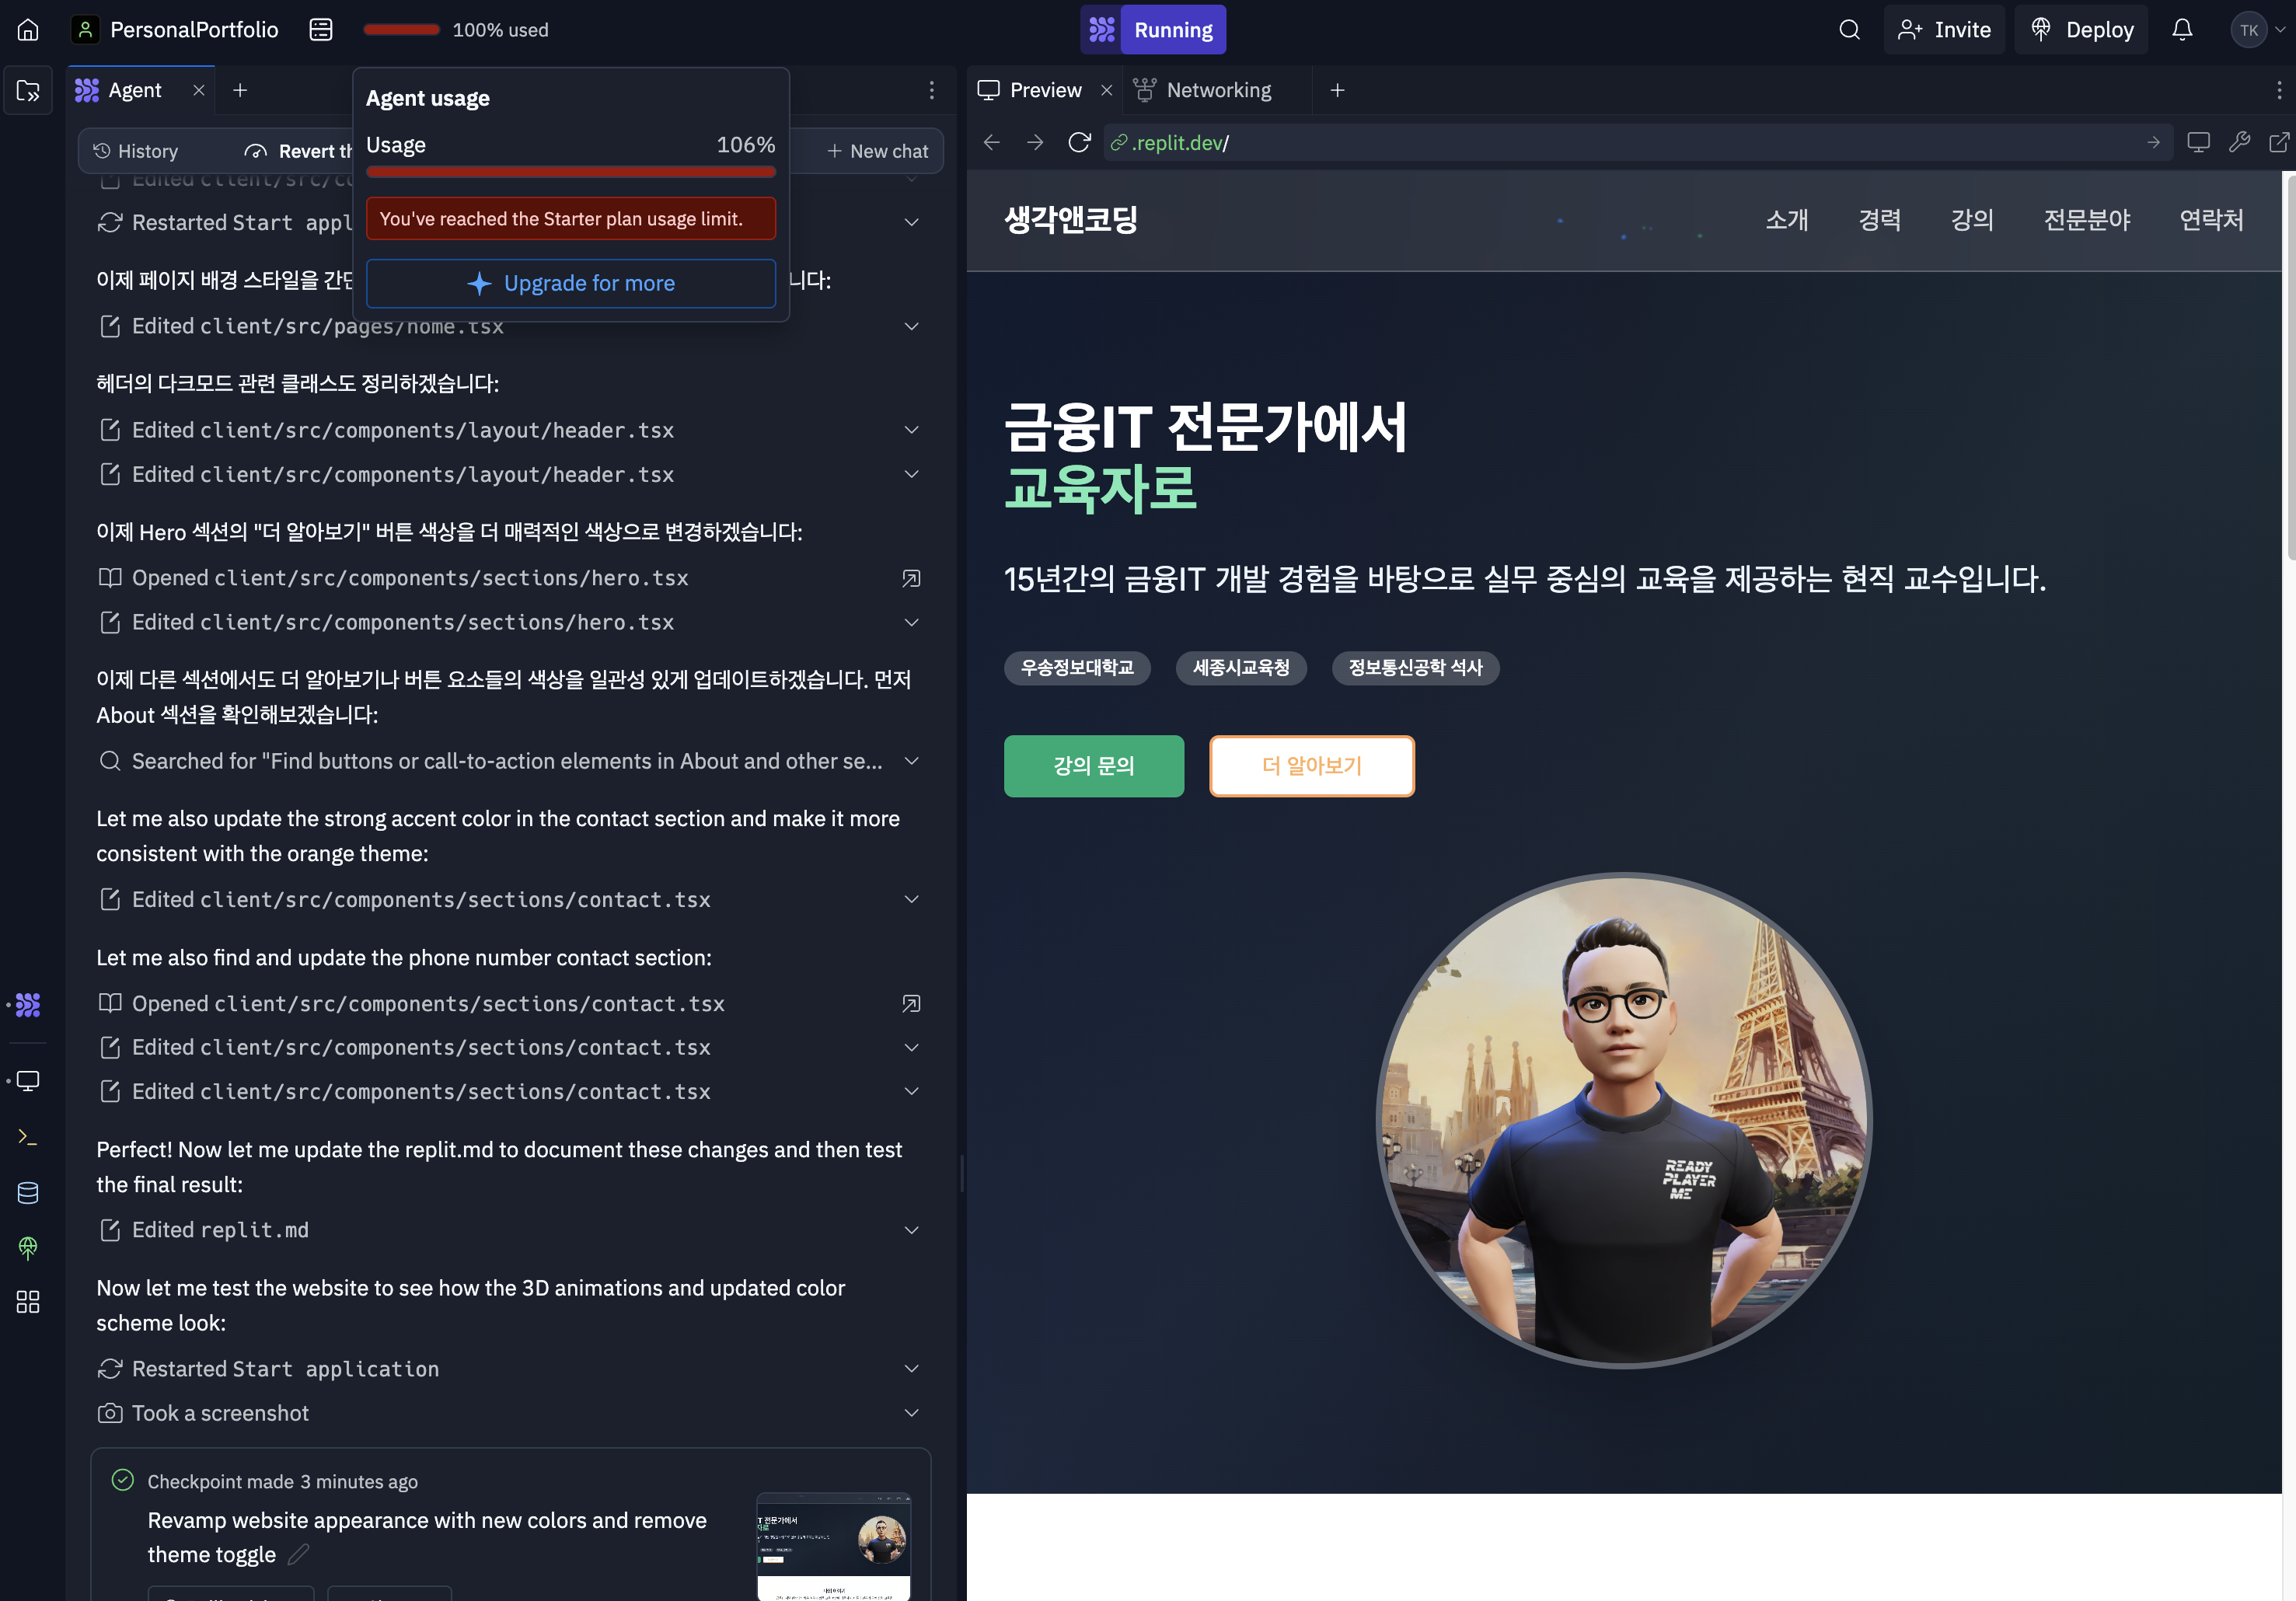Image resolution: width=2296 pixels, height=1601 pixels.
Task: Open the preview devtools wrench icon
Action: pyautogui.click(x=2239, y=143)
